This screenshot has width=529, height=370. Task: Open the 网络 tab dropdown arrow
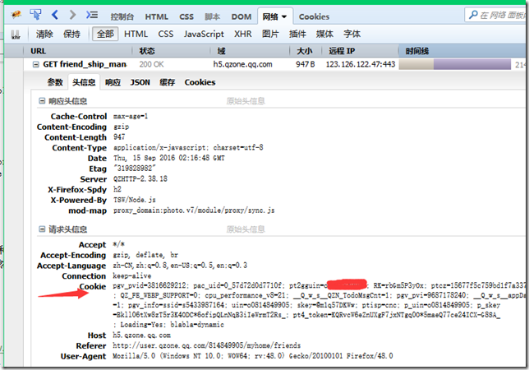(x=284, y=16)
